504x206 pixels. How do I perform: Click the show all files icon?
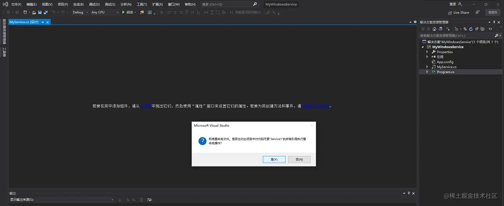[482, 29]
